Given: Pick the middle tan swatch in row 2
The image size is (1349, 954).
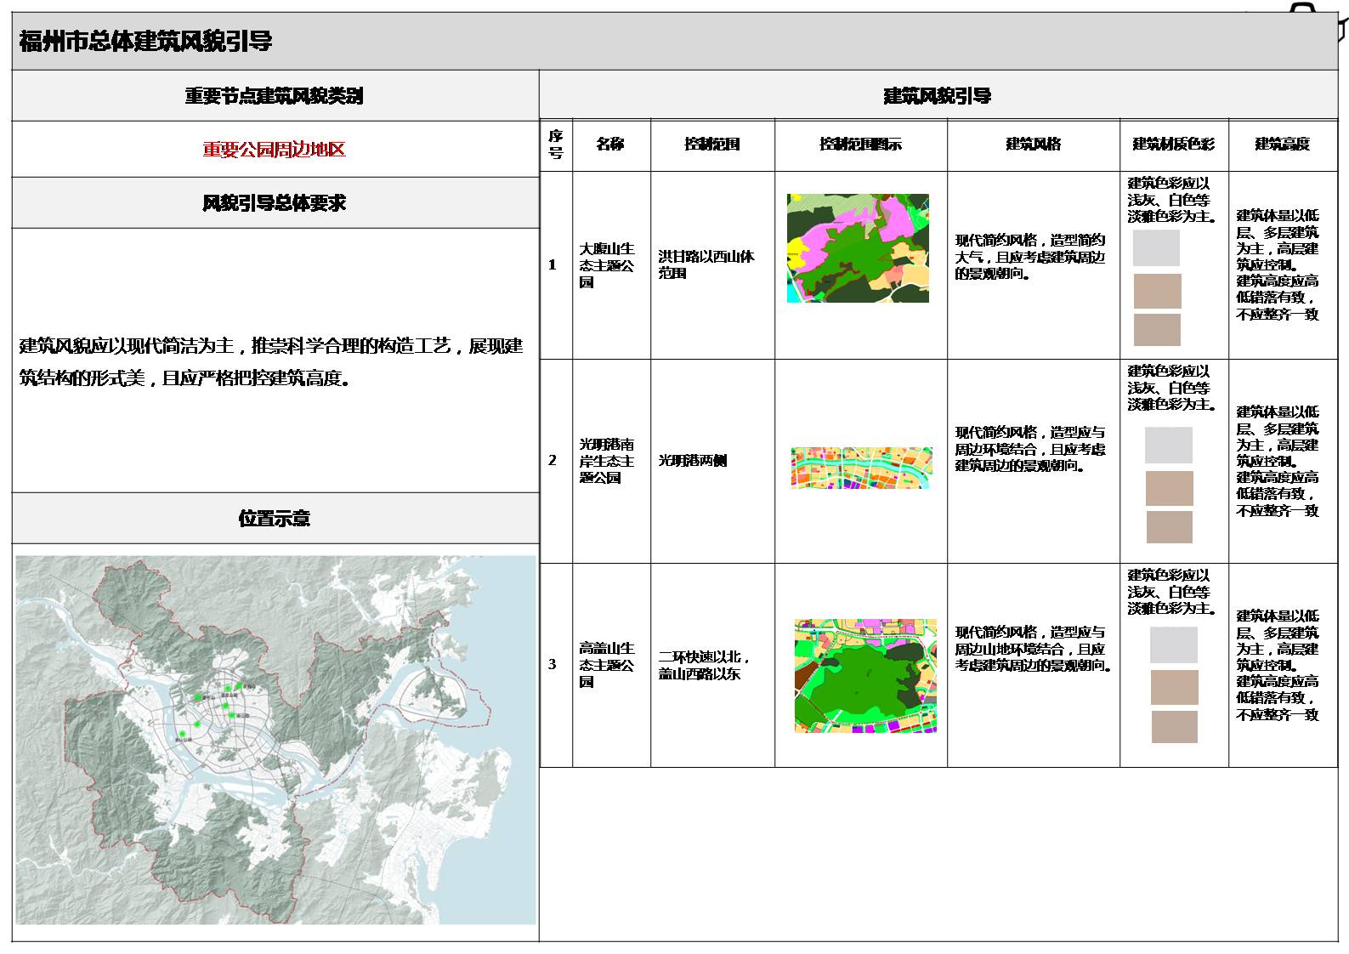Looking at the screenshot, I should point(1169,489).
